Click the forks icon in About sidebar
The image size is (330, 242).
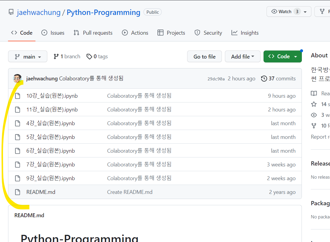(x=314, y=126)
